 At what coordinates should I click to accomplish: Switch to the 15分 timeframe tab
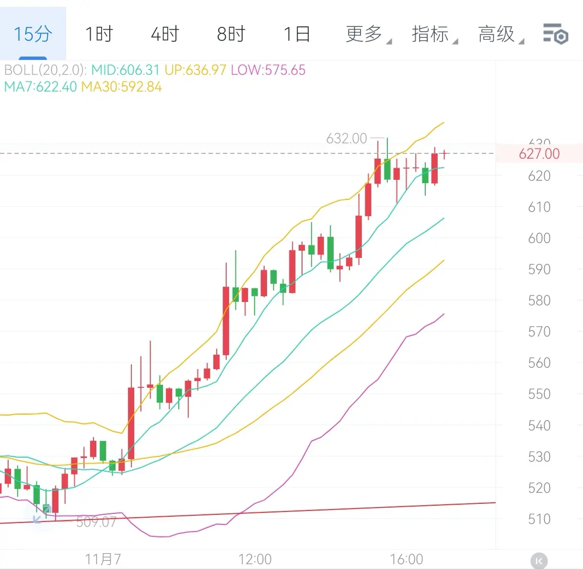33,34
